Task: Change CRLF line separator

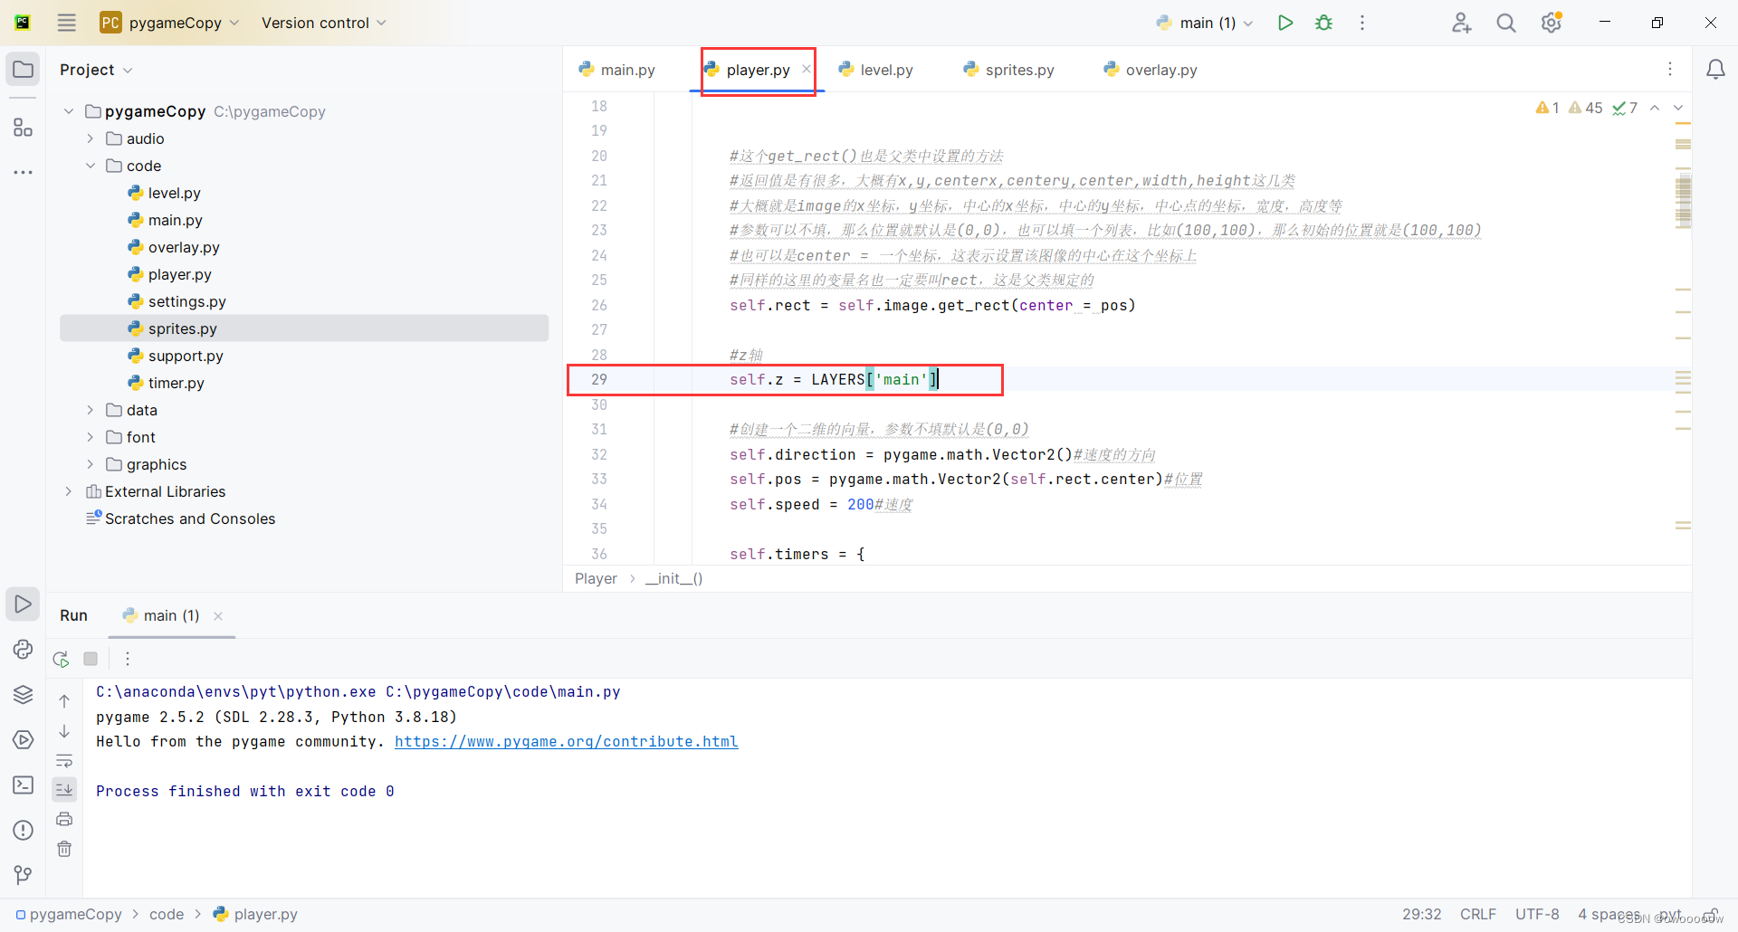Action: tap(1477, 914)
